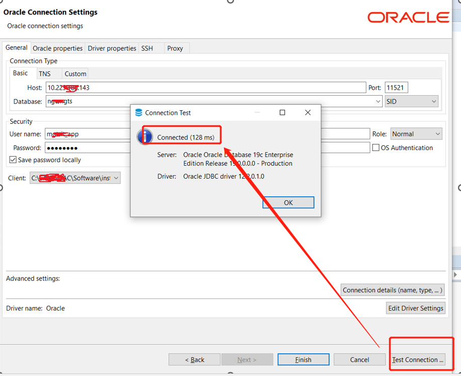Image resolution: width=461 pixels, height=376 pixels.
Task: Click the Cancel button
Action: 359,359
